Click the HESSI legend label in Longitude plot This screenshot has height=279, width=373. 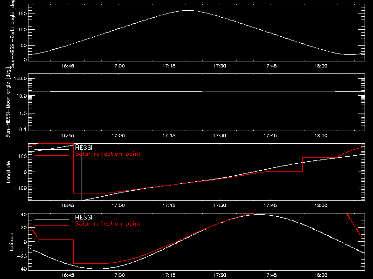pyautogui.click(x=84, y=147)
